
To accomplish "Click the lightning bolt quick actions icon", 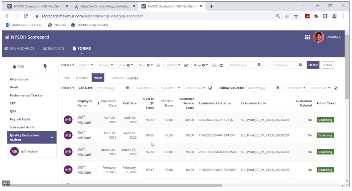I will [x=45, y=66].
